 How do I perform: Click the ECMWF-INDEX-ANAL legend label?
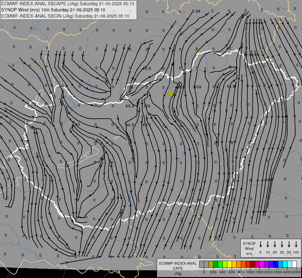click(x=178, y=263)
